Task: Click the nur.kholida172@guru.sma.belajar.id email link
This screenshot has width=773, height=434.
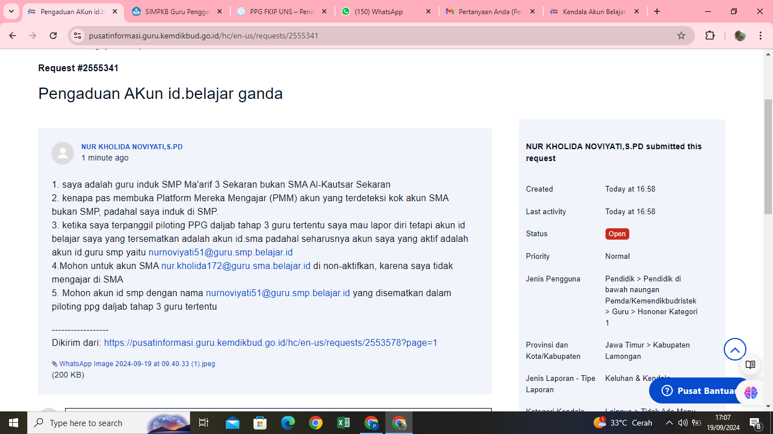Action: pyautogui.click(x=236, y=266)
